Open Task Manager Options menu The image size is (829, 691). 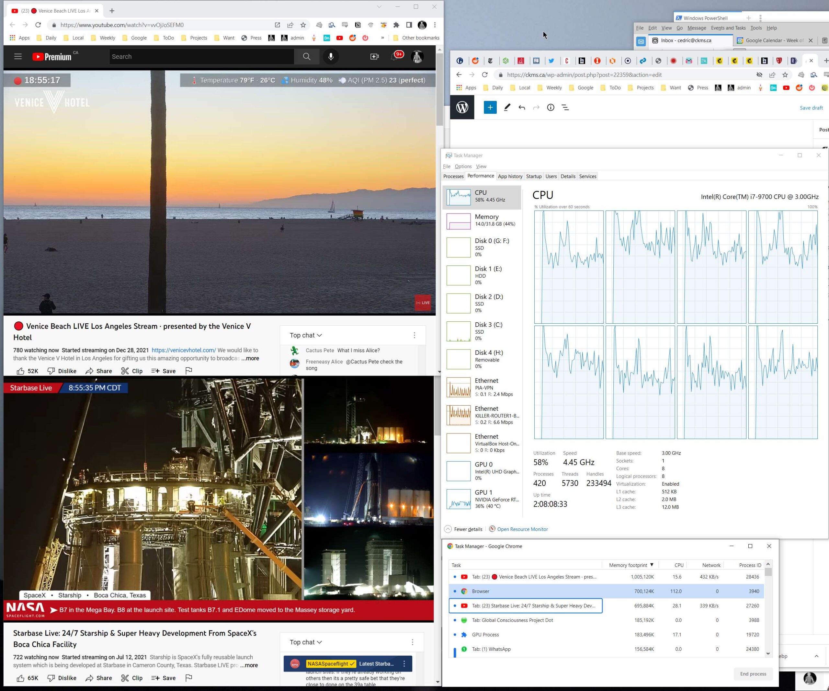point(463,167)
